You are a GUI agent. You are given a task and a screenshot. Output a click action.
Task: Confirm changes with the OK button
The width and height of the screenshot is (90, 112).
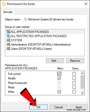(38, 107)
